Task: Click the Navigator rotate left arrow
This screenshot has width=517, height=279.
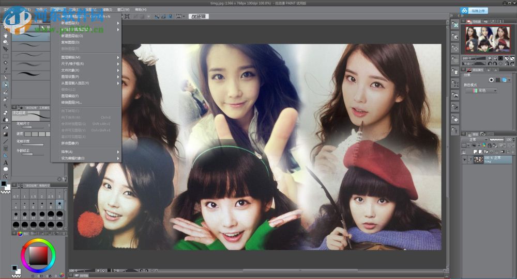Action: (490, 63)
